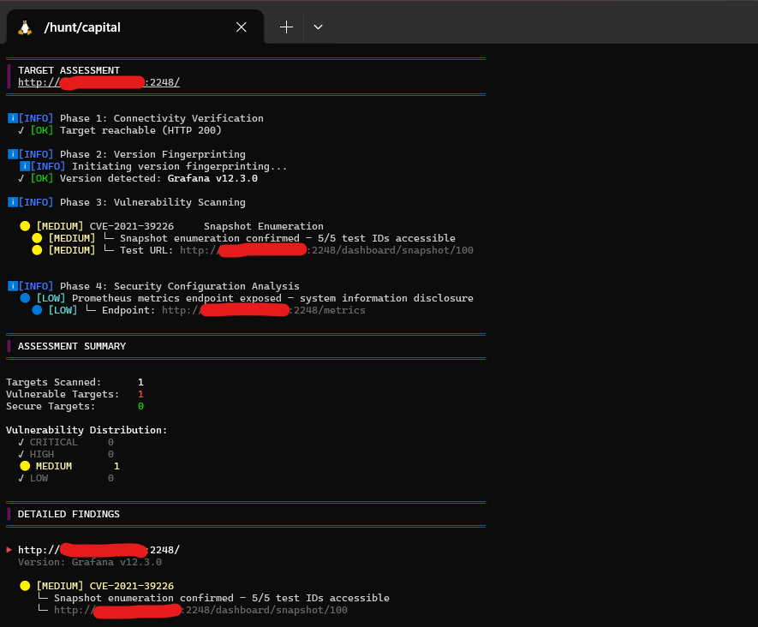Click yellow dot beside MEDIUM distribution count
The image size is (758, 627).
point(25,466)
